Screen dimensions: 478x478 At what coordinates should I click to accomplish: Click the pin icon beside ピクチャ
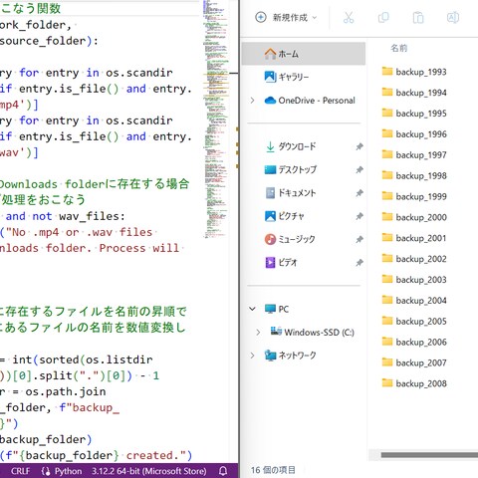[x=359, y=216]
